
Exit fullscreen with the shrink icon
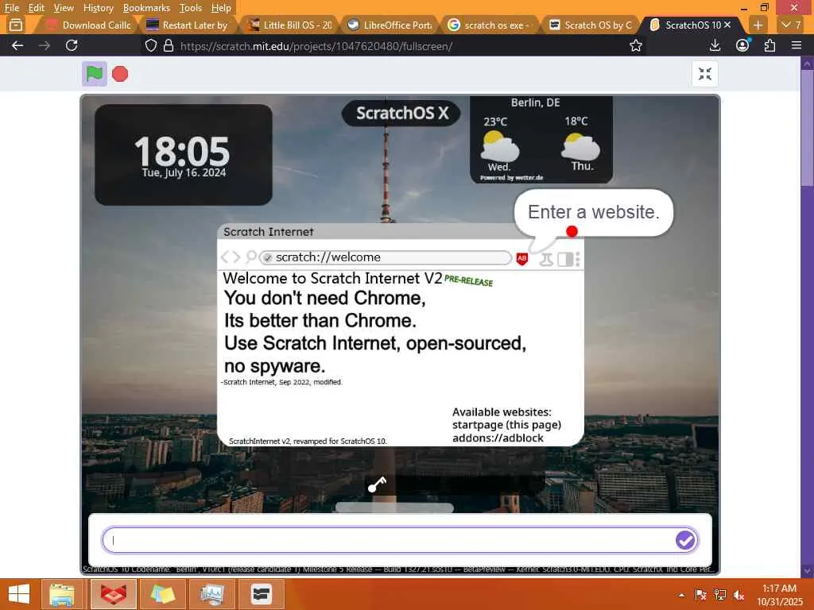click(x=704, y=74)
